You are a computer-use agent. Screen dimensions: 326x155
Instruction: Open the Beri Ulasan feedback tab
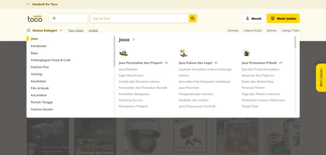click(321, 78)
